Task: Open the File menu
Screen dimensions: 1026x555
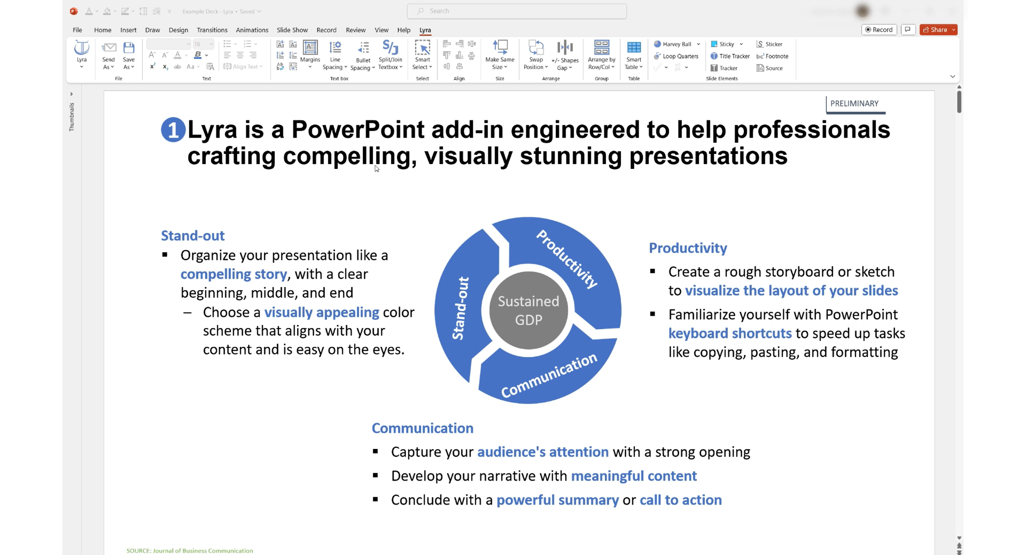Action: tap(77, 30)
